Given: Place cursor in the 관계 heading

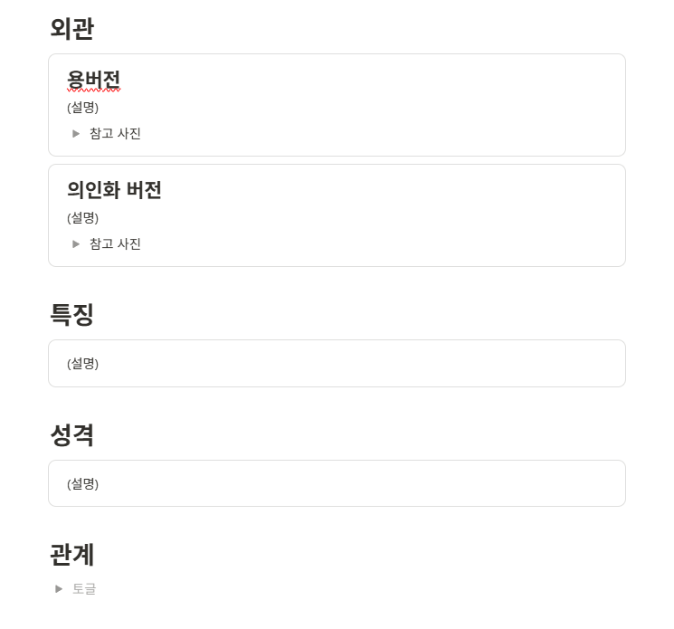Looking at the screenshot, I should (71, 555).
